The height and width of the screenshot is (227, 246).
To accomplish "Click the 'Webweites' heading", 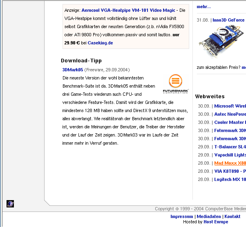I will click(210, 96).
